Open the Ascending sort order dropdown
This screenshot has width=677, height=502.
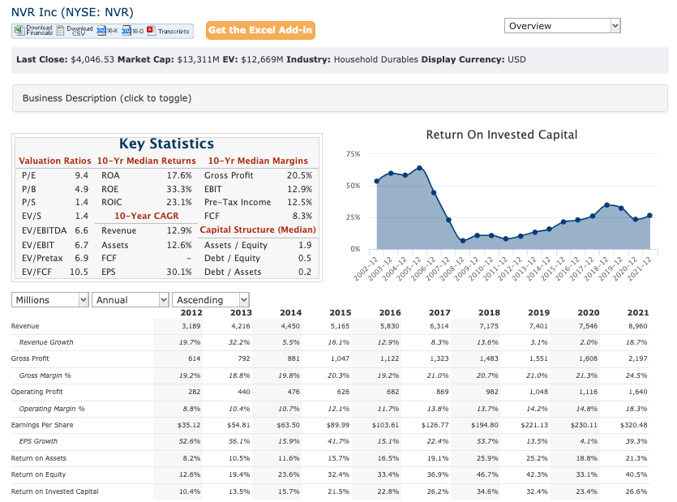(211, 300)
